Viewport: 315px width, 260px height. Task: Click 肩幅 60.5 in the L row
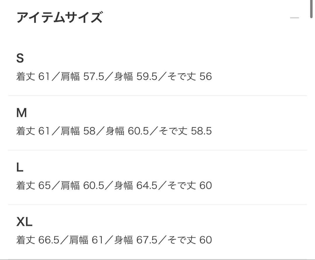(x=82, y=186)
